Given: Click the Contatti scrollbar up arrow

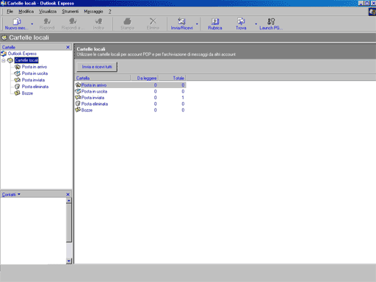Looking at the screenshot, I should pos(69,200).
